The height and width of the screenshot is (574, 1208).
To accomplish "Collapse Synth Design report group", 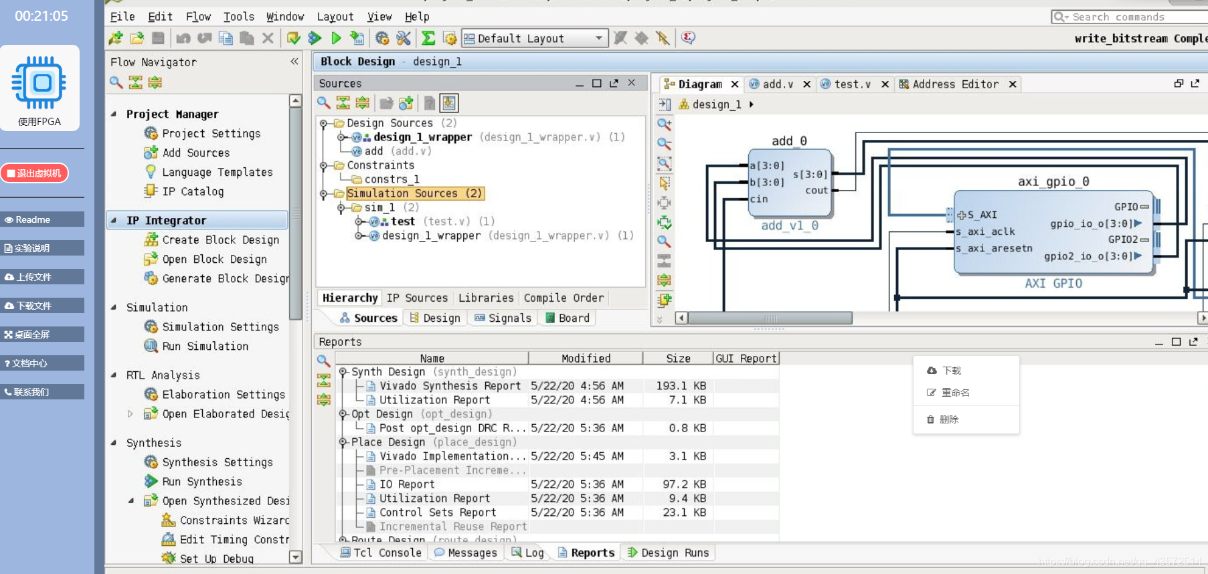I will (x=343, y=372).
